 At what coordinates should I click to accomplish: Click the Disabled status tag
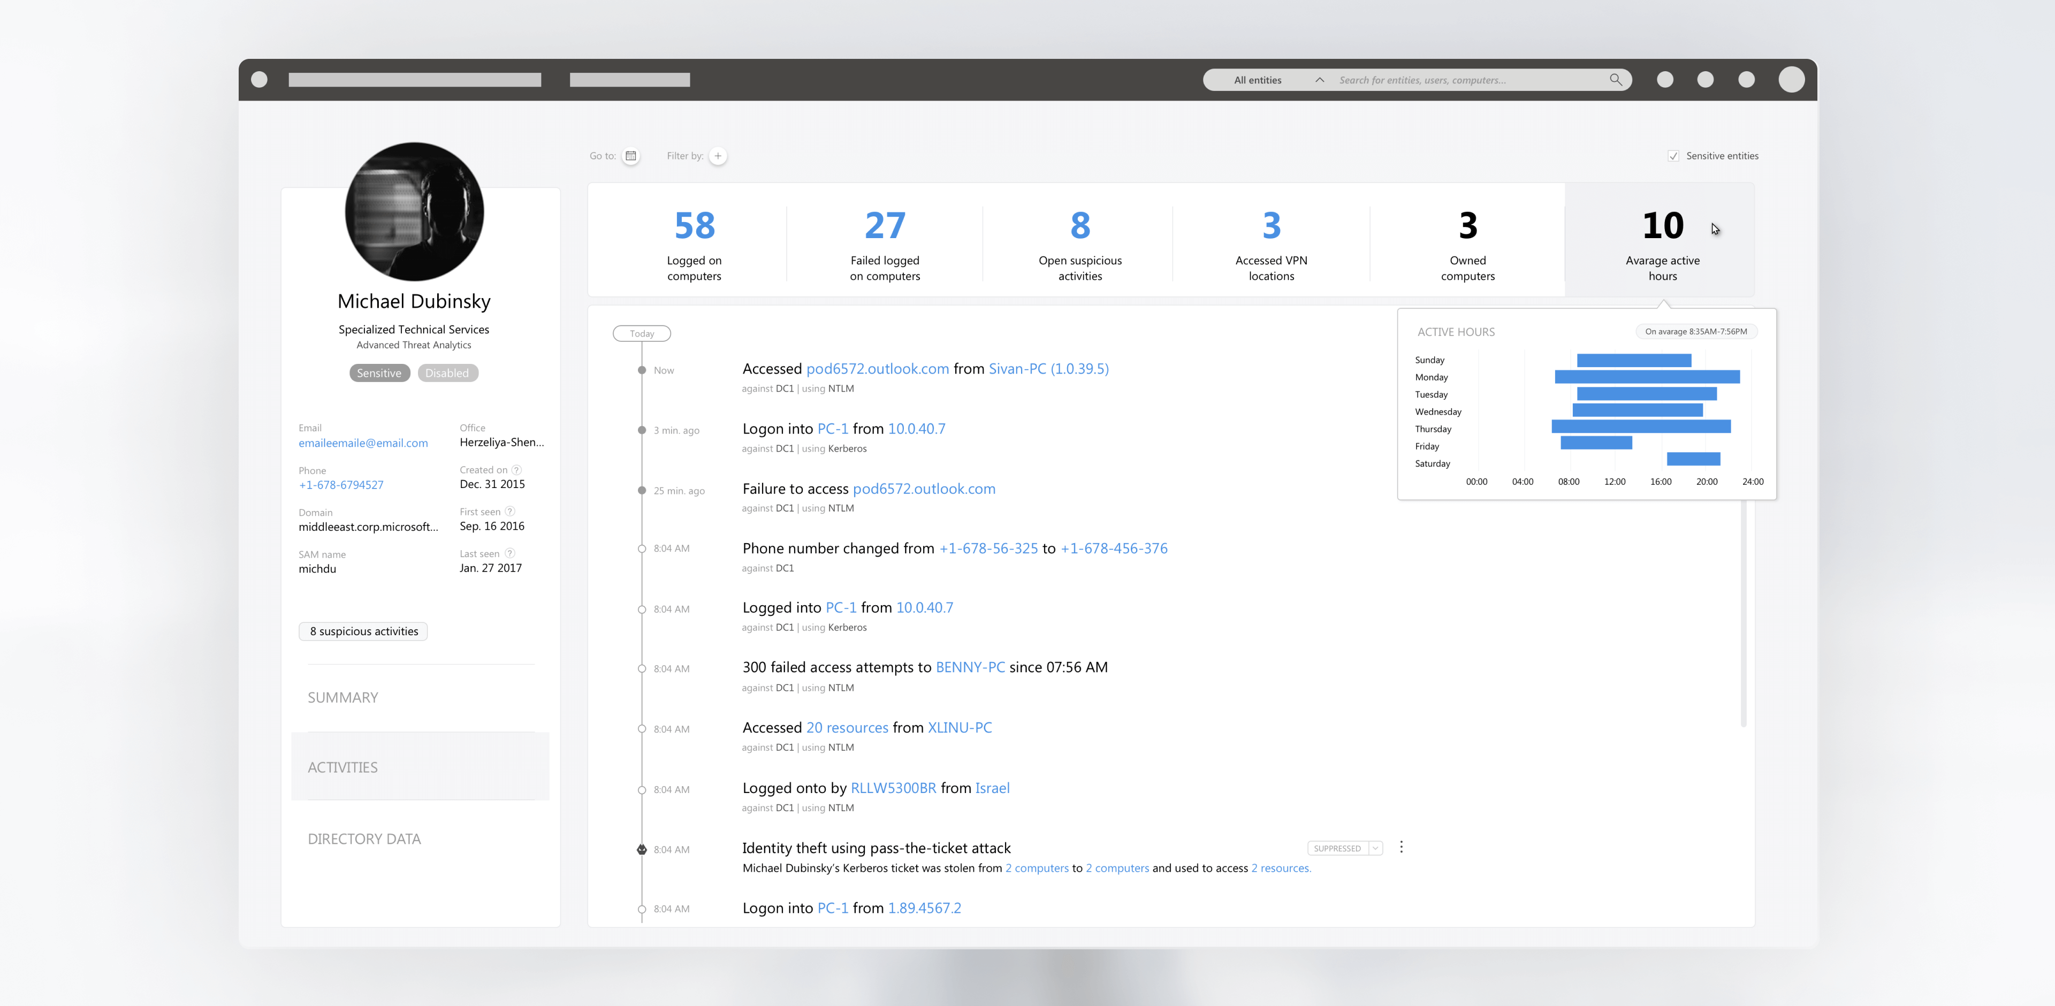pos(447,372)
